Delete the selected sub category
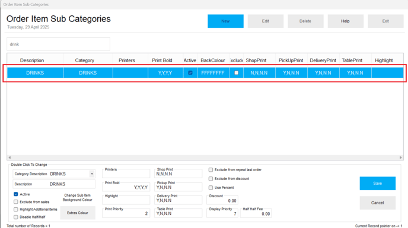The width and height of the screenshot is (408, 228). tap(305, 21)
